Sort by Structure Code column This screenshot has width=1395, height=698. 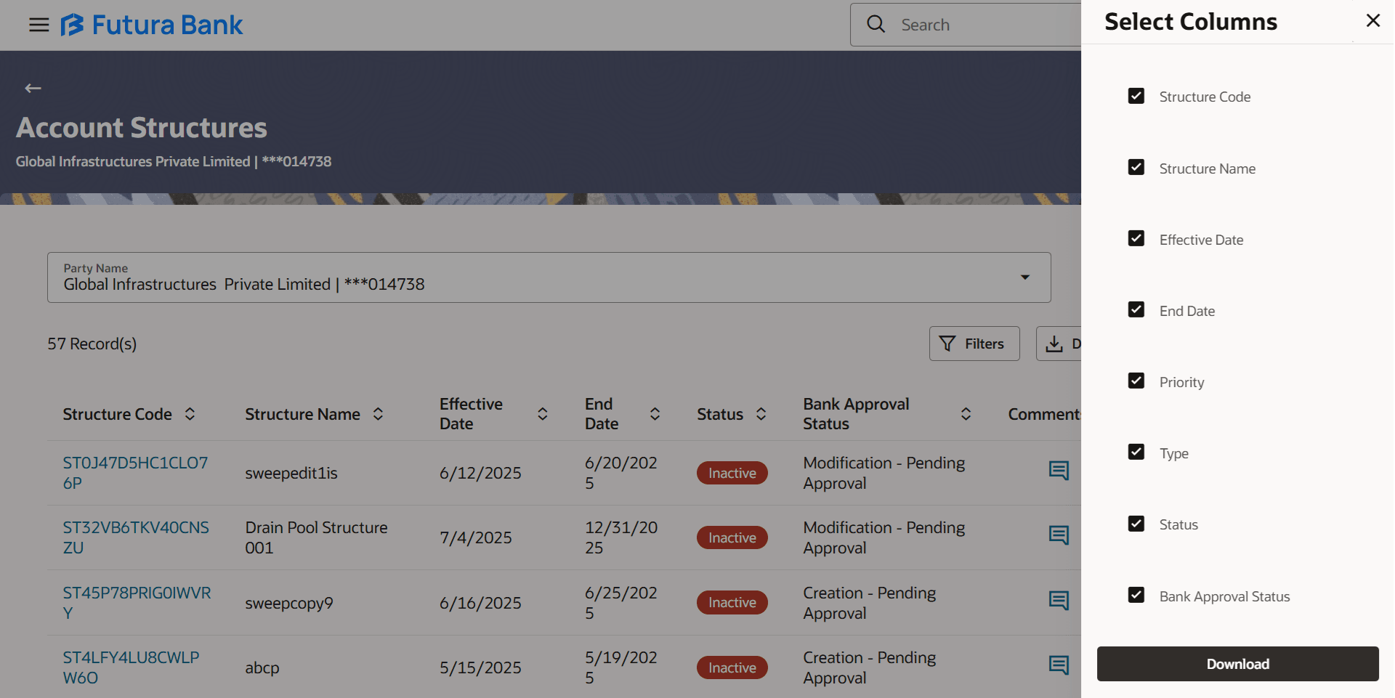[x=190, y=414]
